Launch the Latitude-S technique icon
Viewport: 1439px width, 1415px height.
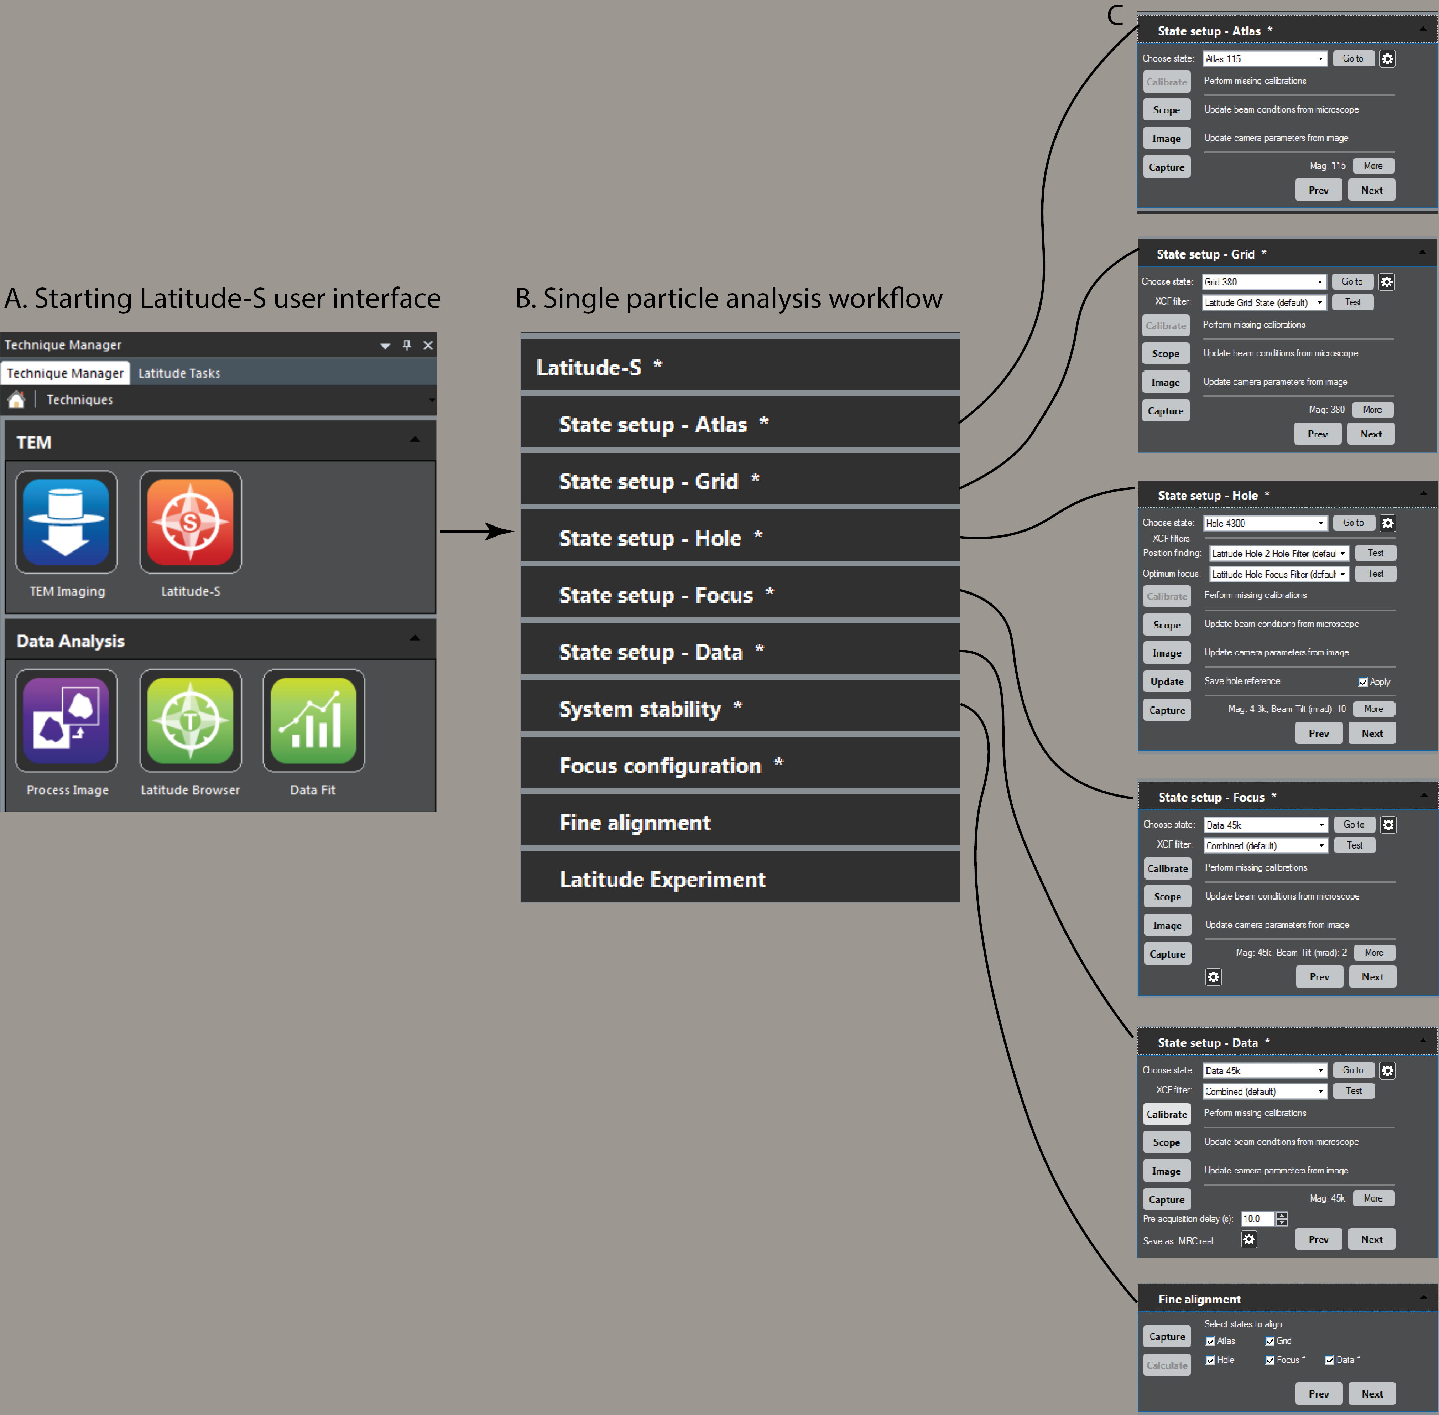tap(190, 522)
